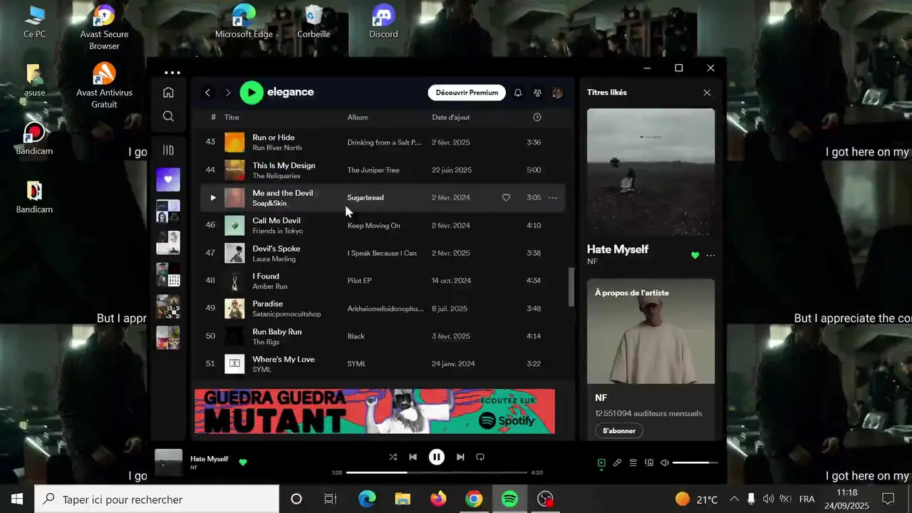Expand Your Library in the sidebar
The width and height of the screenshot is (912, 513).
tap(168, 150)
